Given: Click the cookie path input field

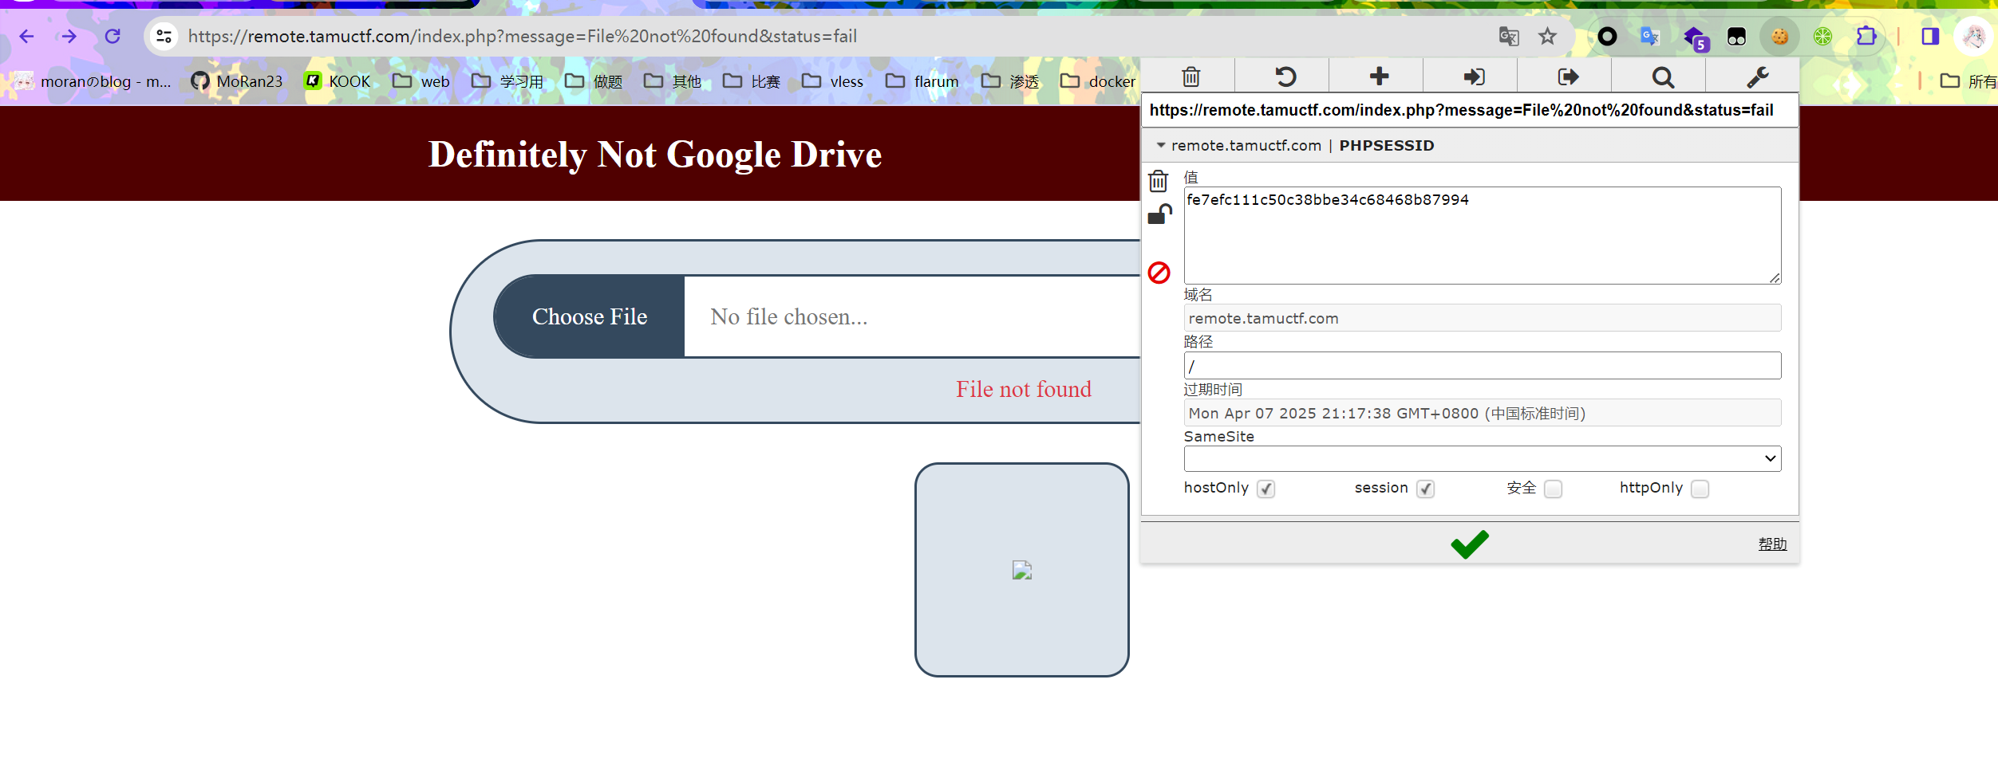Looking at the screenshot, I should [x=1482, y=366].
